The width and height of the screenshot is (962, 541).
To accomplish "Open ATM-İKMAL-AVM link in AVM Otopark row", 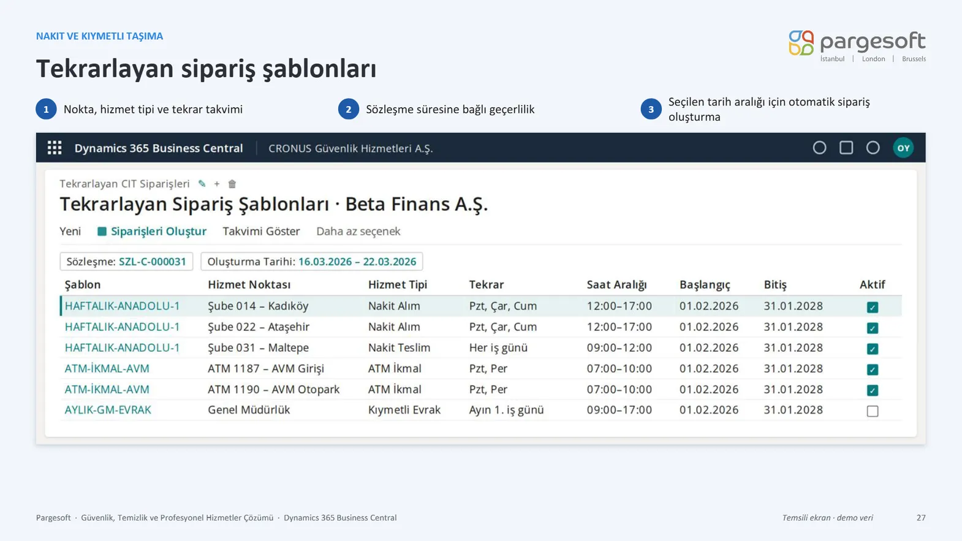I will point(107,389).
